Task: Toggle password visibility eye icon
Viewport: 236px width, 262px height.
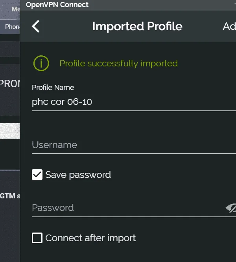Action: [231, 208]
